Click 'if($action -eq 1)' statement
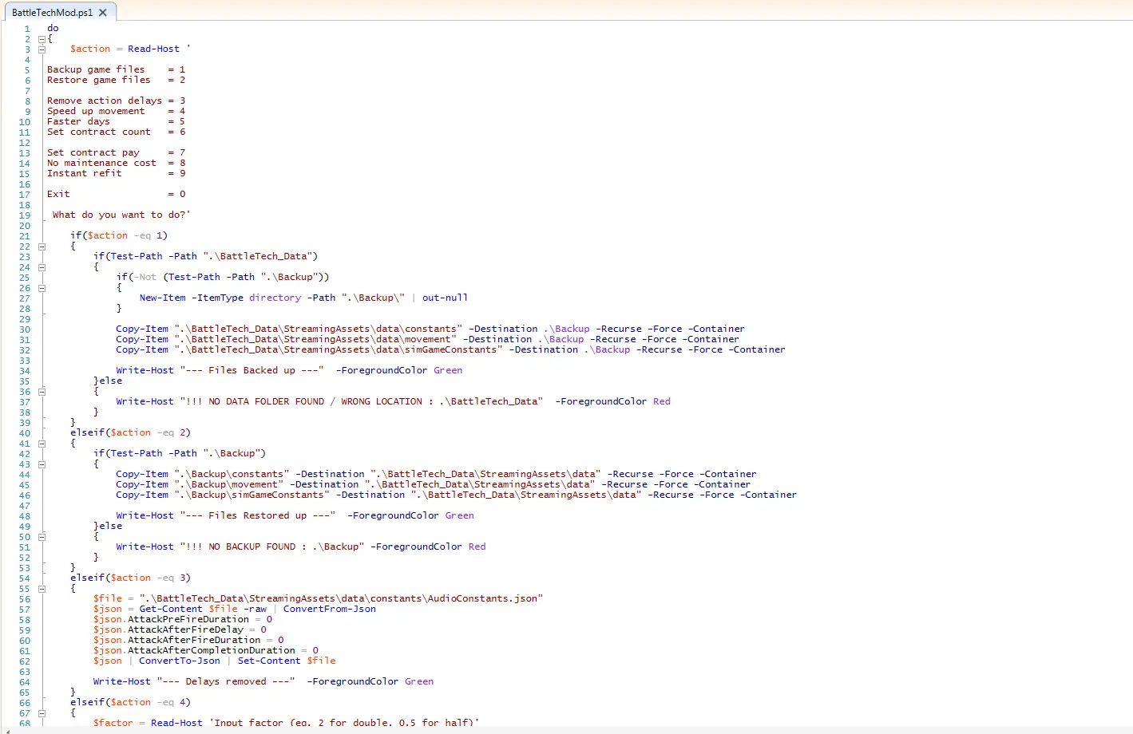Image resolution: width=1133 pixels, height=734 pixels. tap(119, 235)
